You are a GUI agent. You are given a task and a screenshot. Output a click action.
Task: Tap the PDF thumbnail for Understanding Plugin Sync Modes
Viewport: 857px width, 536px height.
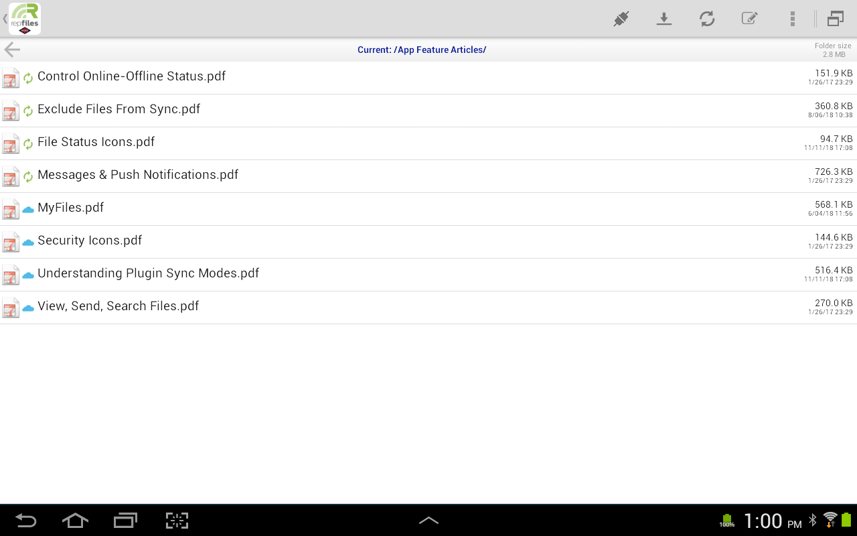tap(11, 275)
